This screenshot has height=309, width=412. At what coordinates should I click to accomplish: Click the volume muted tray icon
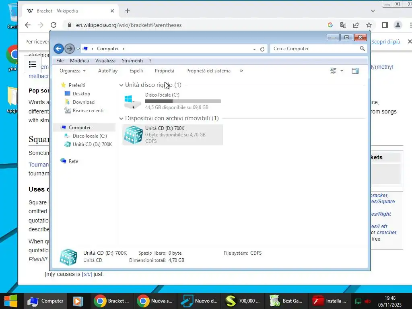click(368, 301)
